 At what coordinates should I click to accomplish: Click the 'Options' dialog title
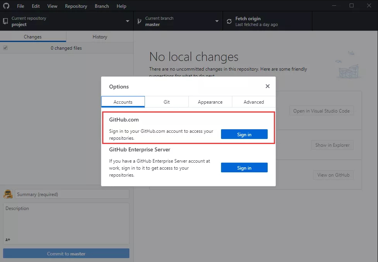119,87
